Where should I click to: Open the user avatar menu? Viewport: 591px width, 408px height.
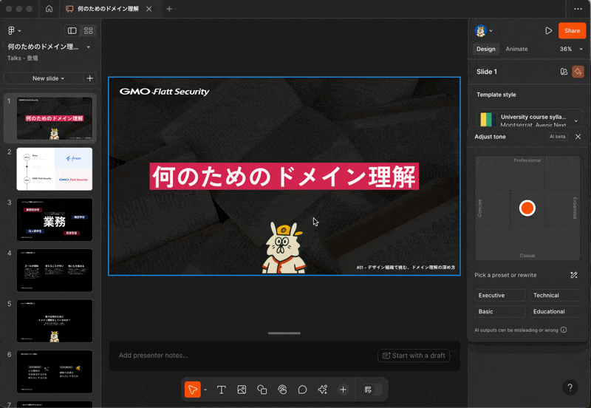coord(484,30)
